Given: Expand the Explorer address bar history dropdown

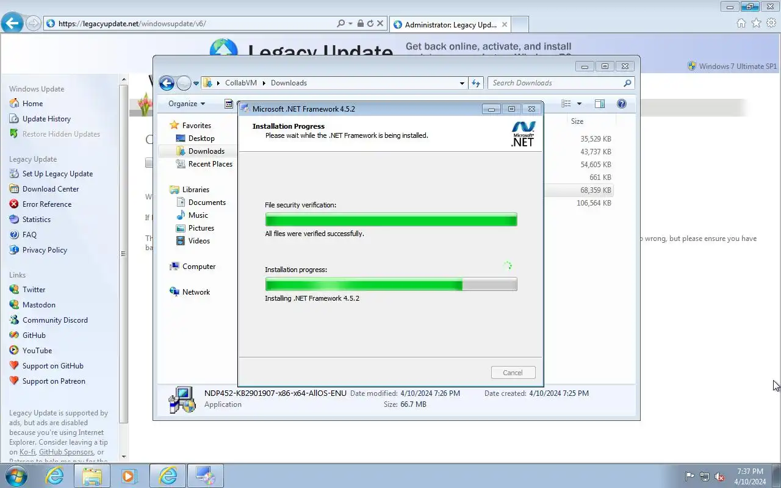Looking at the screenshot, I should (x=462, y=83).
